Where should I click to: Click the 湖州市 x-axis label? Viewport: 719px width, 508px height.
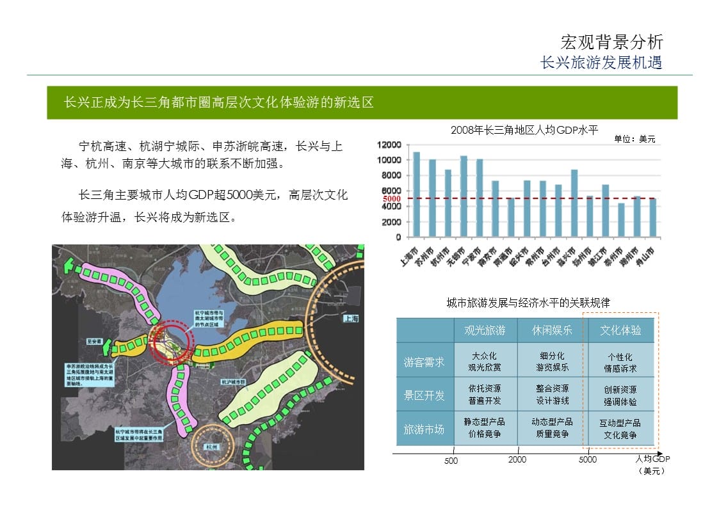629,256
